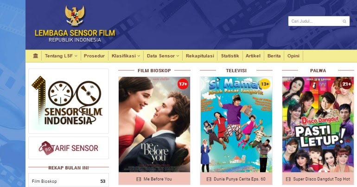Screen dimensions: 357x187
Task: Go to the Statistik page
Action: 230,56
